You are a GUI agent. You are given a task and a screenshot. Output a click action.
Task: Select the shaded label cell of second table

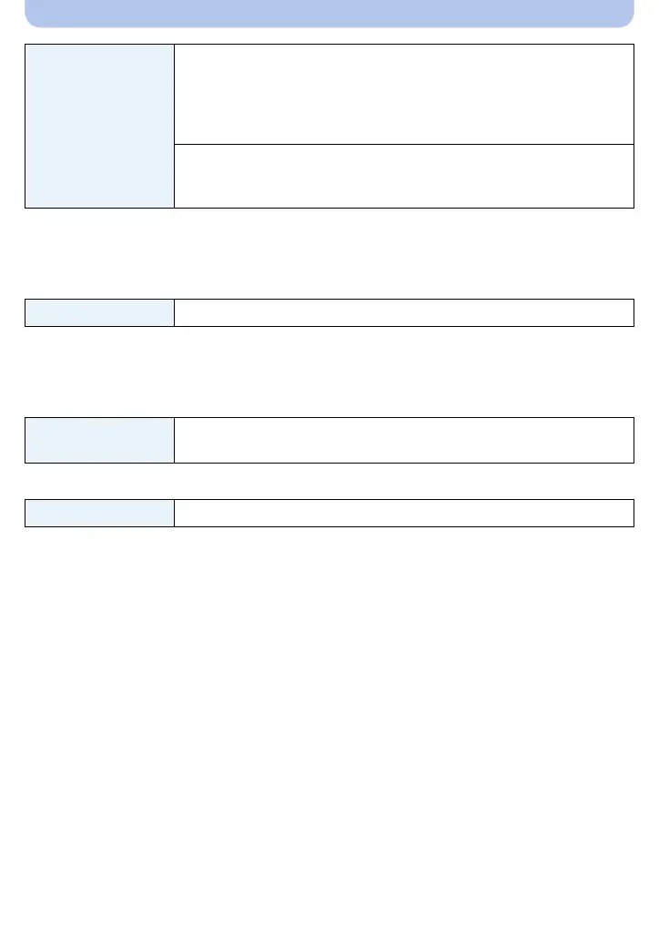pos(99,313)
